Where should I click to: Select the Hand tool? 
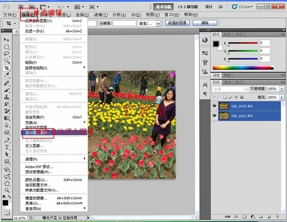click(7, 183)
